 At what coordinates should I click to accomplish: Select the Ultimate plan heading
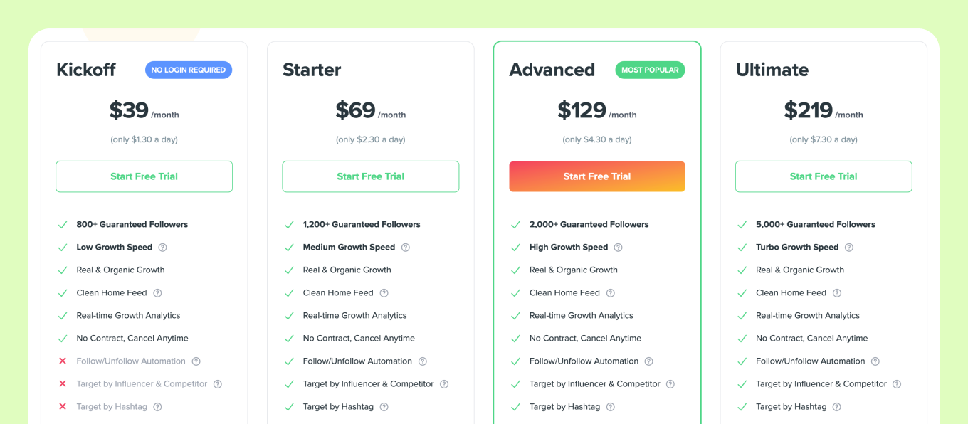[x=772, y=70]
